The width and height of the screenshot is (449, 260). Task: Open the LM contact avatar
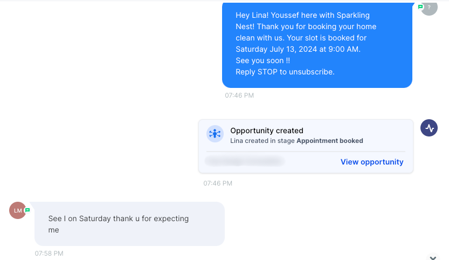[18, 210]
